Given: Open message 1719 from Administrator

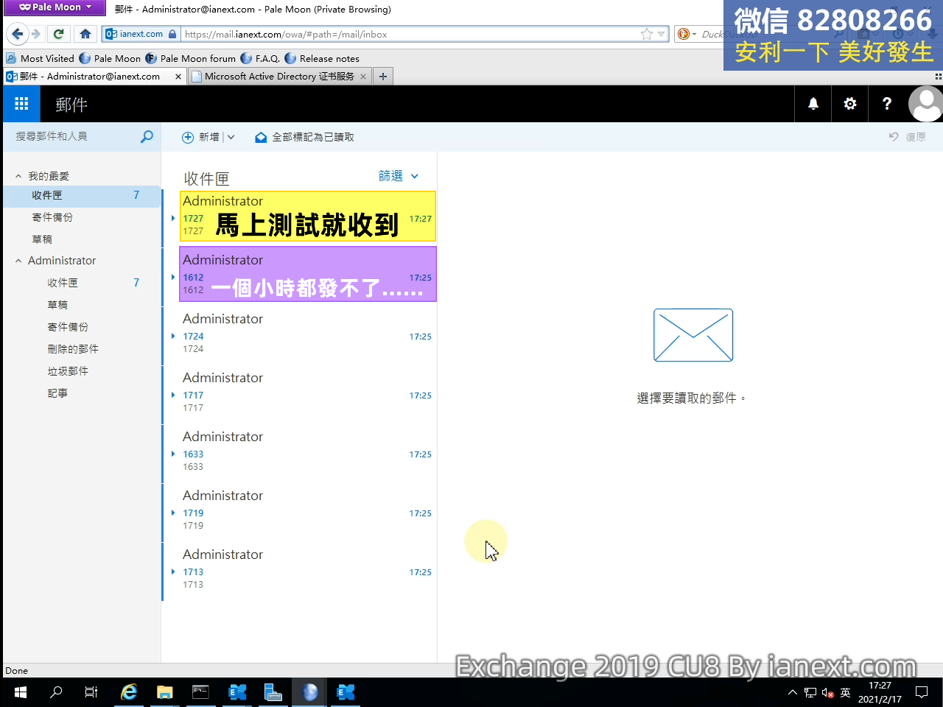Looking at the screenshot, I should (x=300, y=513).
